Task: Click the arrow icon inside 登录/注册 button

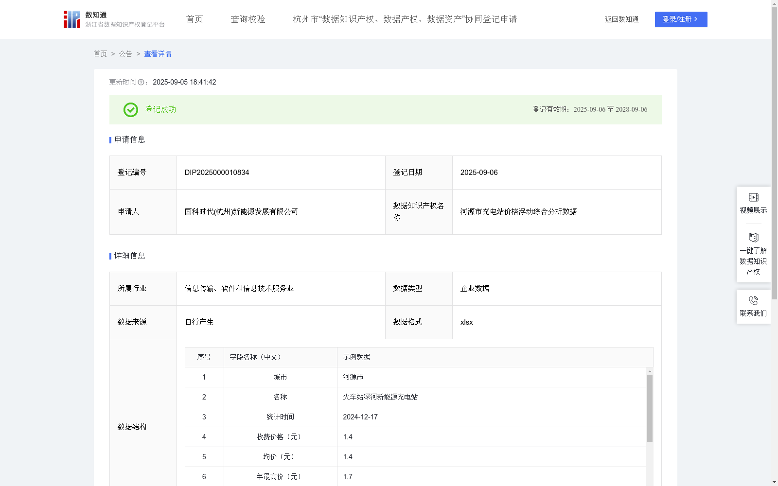Action: point(695,19)
